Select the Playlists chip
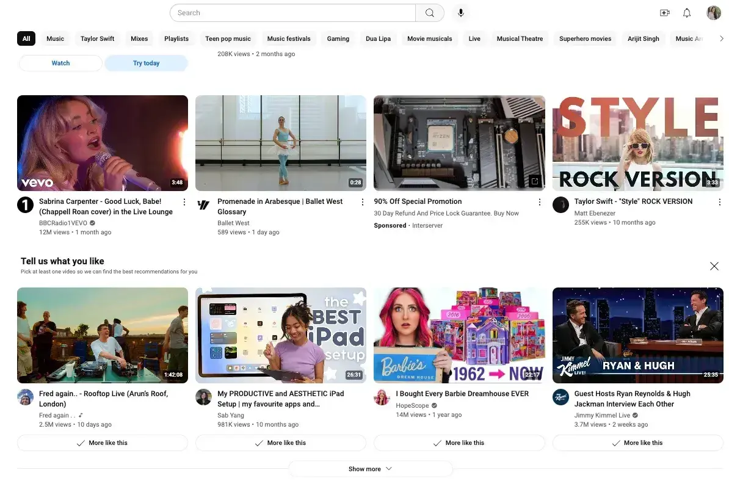Image resolution: width=729 pixels, height=481 pixels. click(176, 38)
